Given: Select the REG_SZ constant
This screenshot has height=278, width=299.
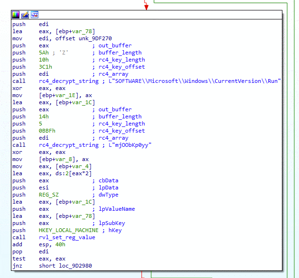Looking at the screenshot, I should tap(49, 195).
